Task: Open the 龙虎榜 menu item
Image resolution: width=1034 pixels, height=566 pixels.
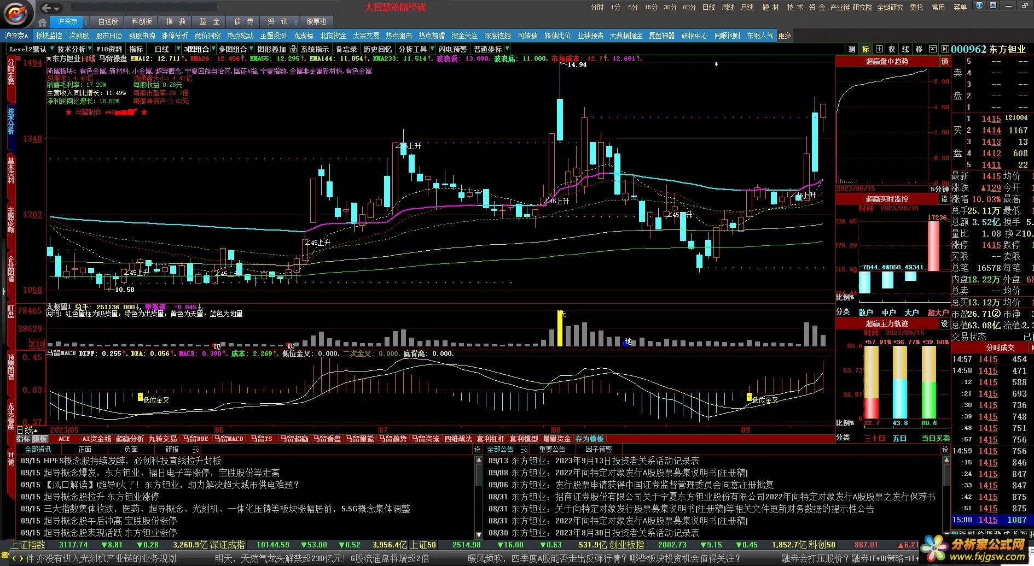Action: 303,36
